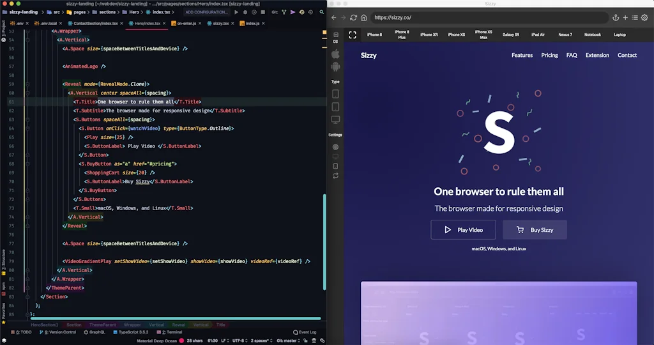Click the Pricing navigation link

pyautogui.click(x=549, y=56)
